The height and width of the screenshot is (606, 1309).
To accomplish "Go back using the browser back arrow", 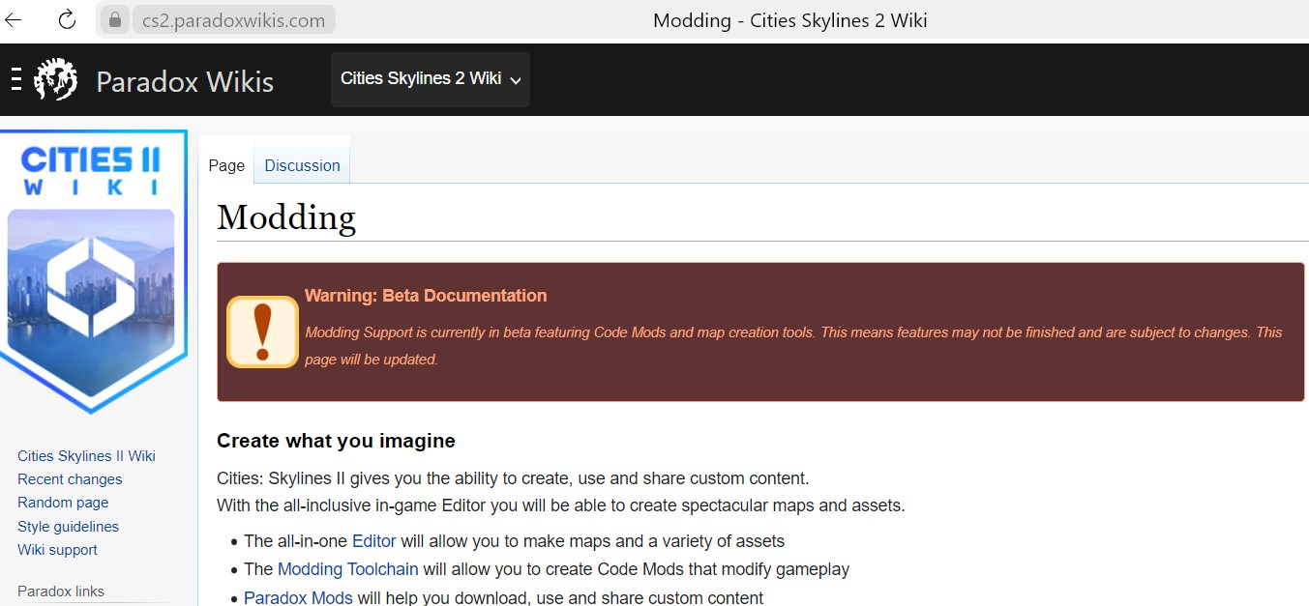I will (x=14, y=19).
